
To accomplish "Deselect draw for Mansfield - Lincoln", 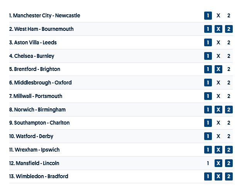I will (x=218, y=163).
